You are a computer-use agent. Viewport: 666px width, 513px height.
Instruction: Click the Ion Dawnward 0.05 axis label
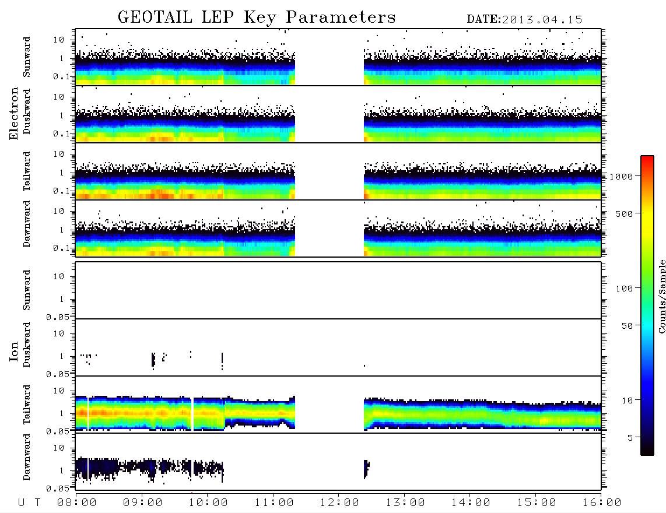point(58,489)
